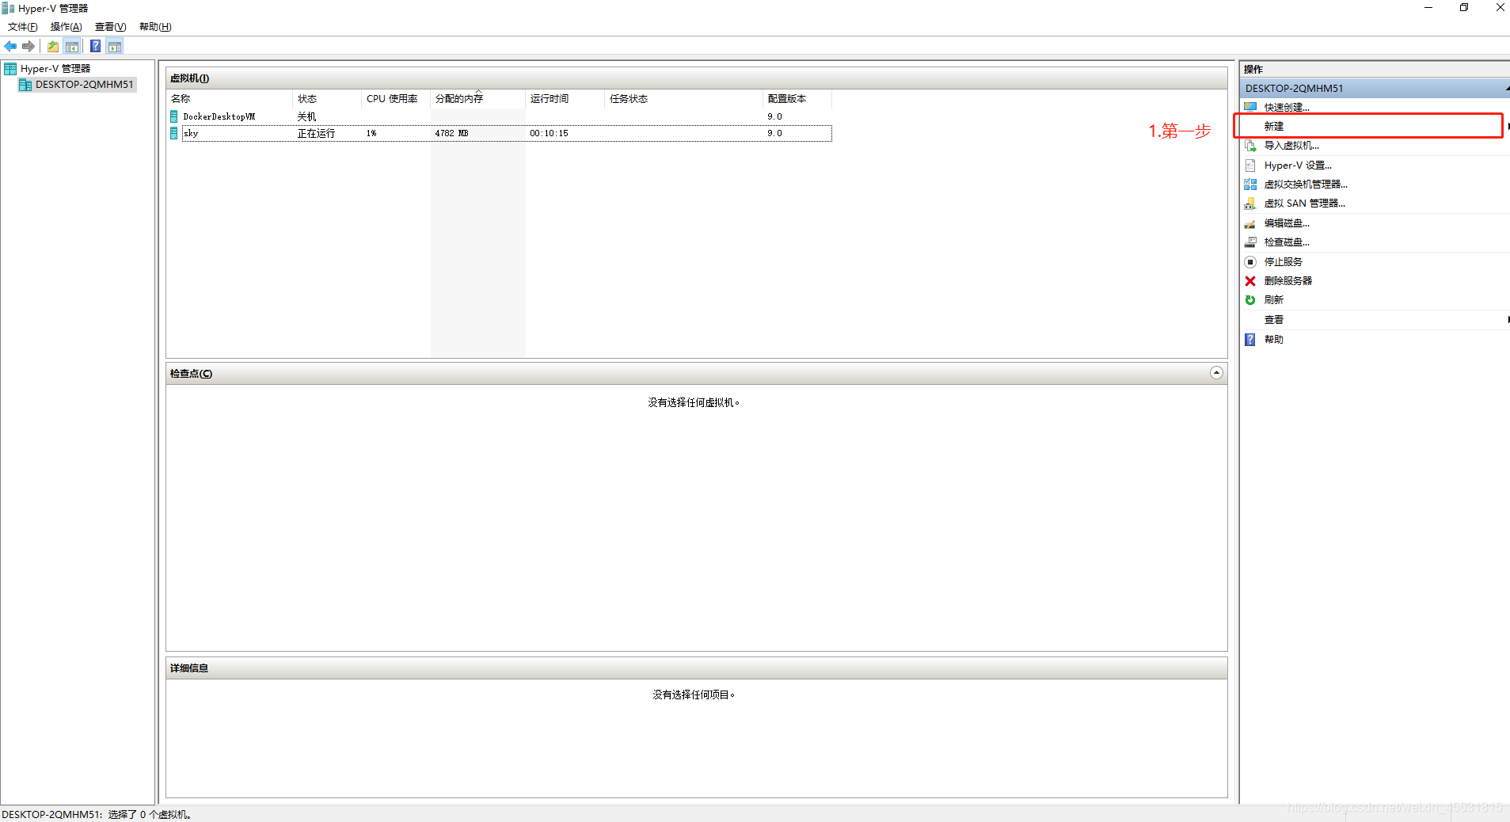This screenshot has height=822, width=1510.
Task: Open 虚拟 SAN 管理器 via its icon
Action: point(1250,204)
